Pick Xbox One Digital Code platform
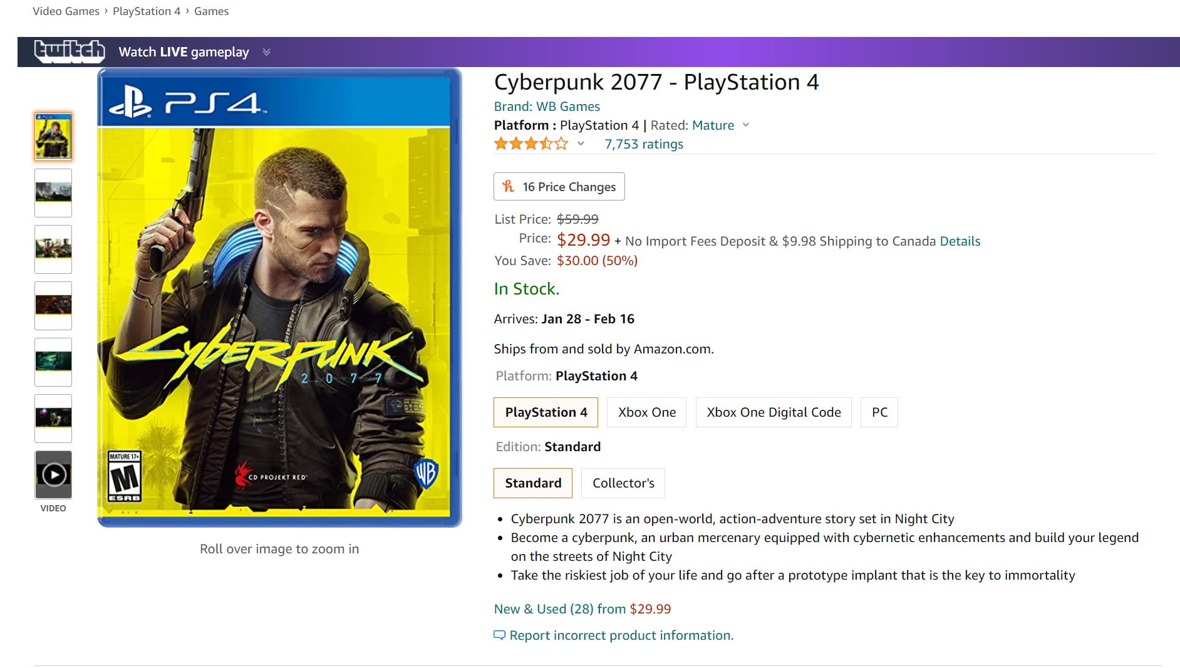The height and width of the screenshot is (668, 1180). [774, 412]
